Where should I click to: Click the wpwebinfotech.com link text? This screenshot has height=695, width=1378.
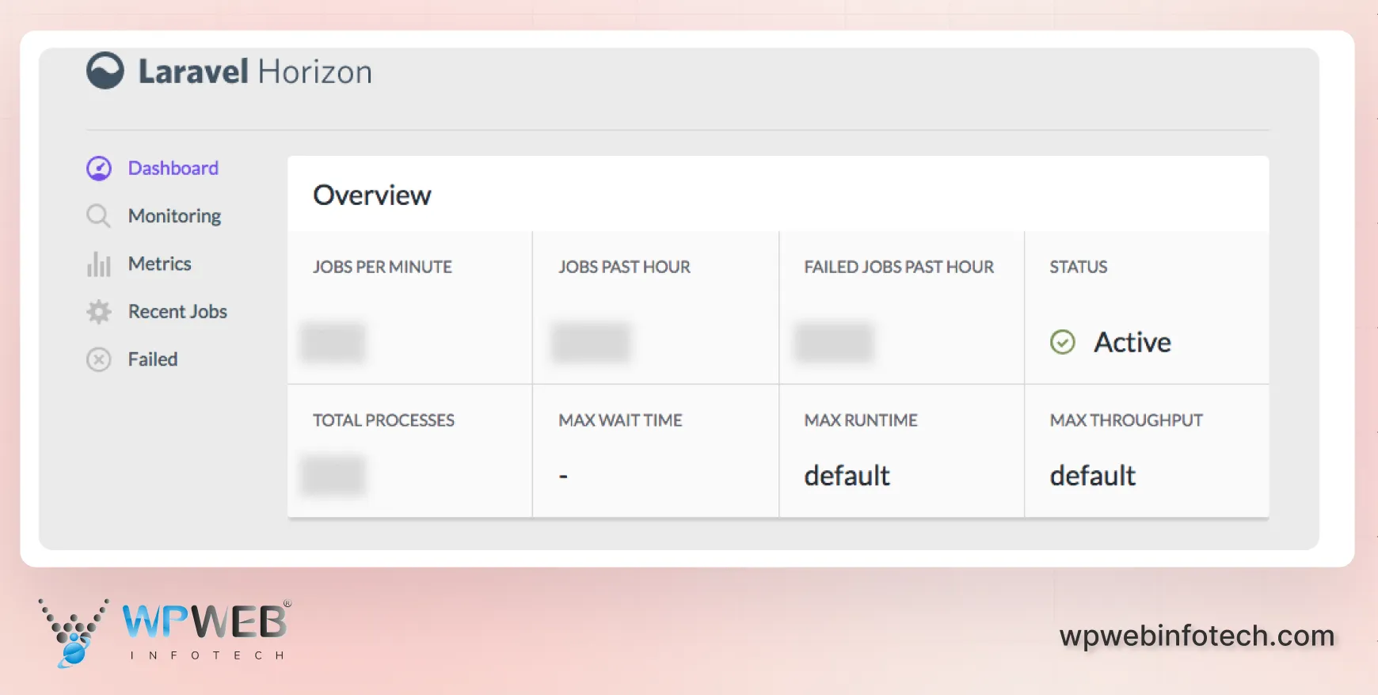[1197, 636]
